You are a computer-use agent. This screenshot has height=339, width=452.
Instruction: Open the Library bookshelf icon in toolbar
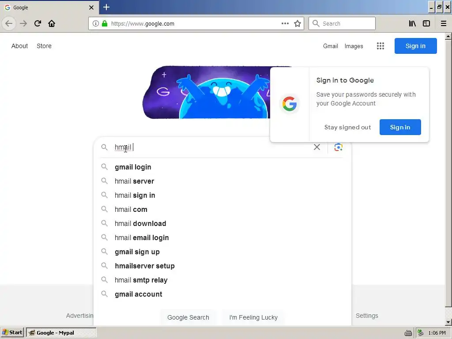point(412,24)
